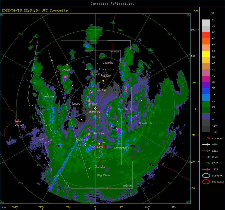Click the yellow diamond marker beside Cochrane

click(x=85, y=144)
